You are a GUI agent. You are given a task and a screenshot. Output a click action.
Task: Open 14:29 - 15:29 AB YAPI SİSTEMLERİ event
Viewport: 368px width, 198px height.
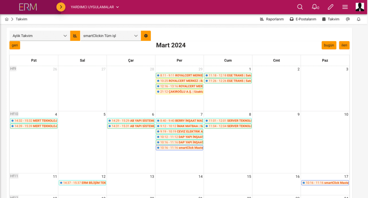tap(131, 121)
